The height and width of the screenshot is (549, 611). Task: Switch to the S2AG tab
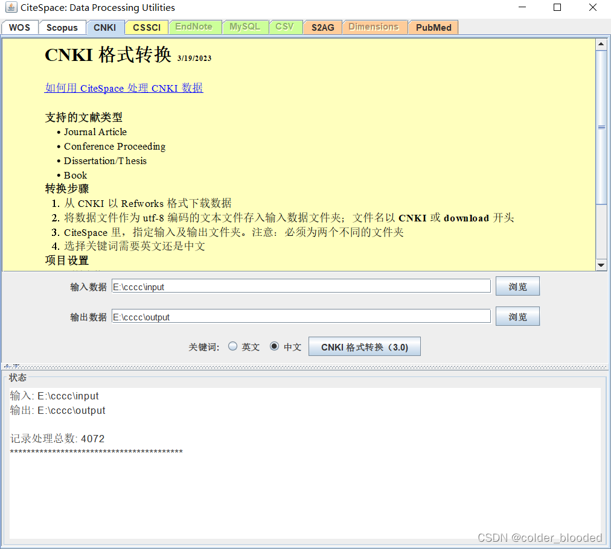pos(322,27)
